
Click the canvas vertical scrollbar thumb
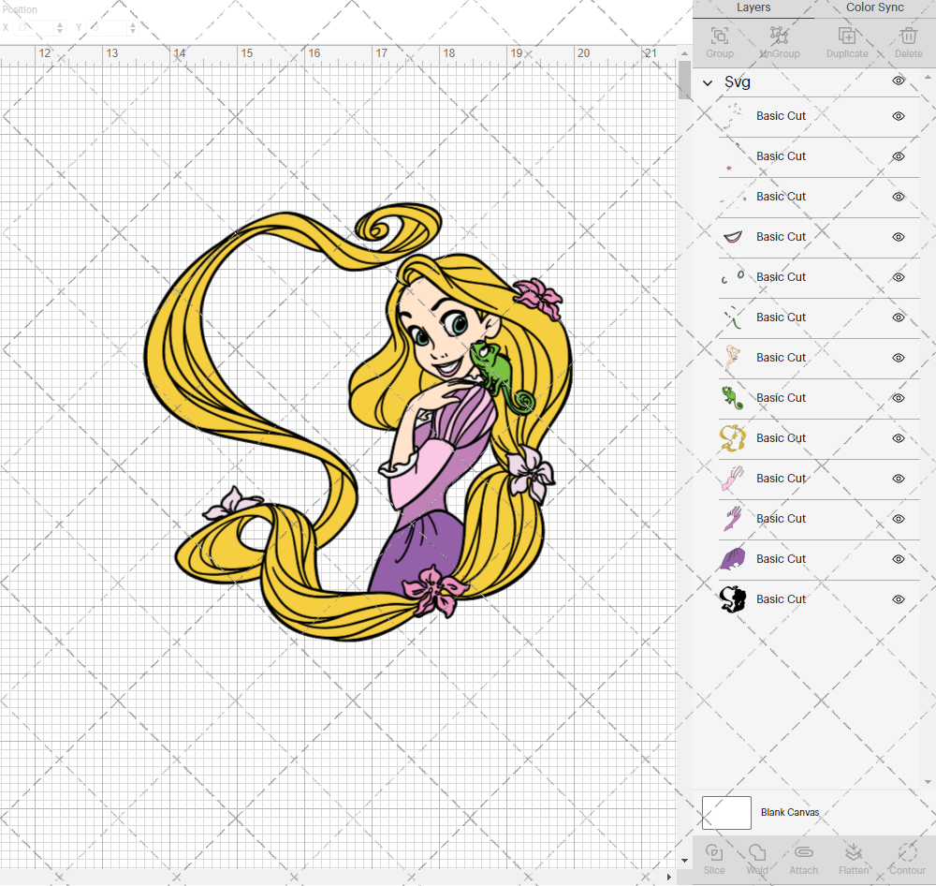tap(685, 80)
